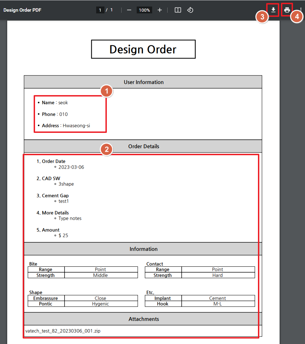The width and height of the screenshot is (305, 344).
Task: Click the vatech_test_82_20230306_001.zip attachment name
Action: pos(63,331)
